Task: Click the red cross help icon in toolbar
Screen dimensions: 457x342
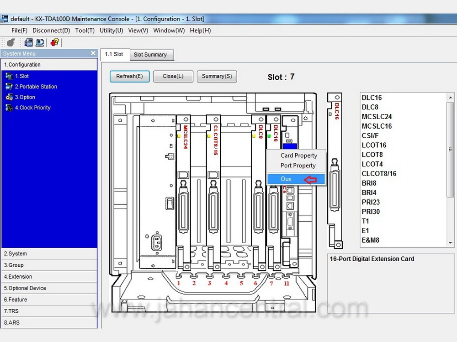Action: click(54, 42)
